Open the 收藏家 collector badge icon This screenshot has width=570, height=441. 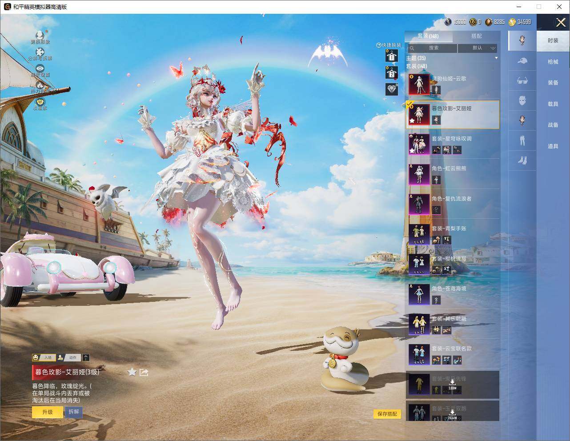40,102
